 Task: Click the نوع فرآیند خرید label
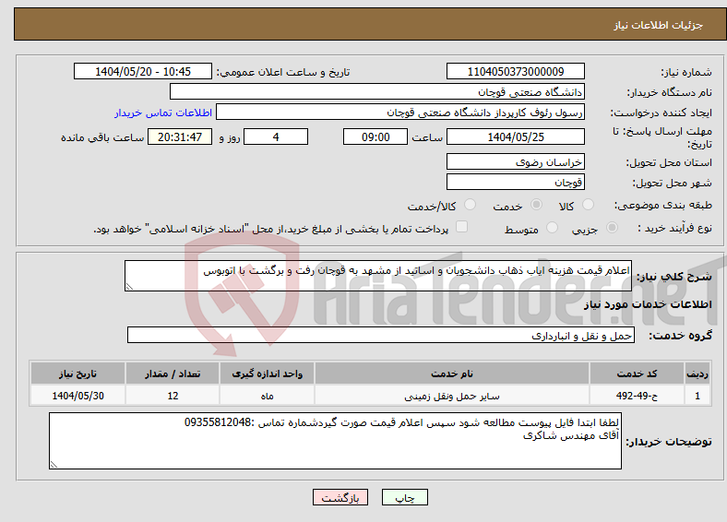coord(675,228)
